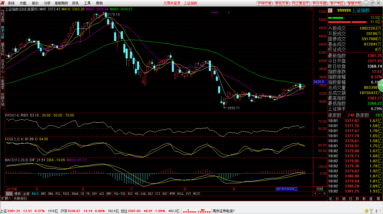Image resolution: width=383 pixels, height=214 pixels.
Task: Click the 南京证券电信7 server label
Action: pyautogui.click(x=223, y=211)
